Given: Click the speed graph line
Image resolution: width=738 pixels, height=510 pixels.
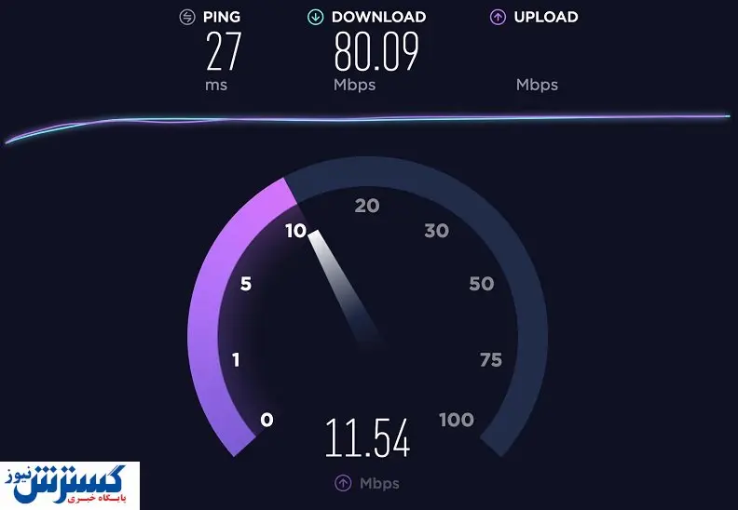Looking at the screenshot, I should tap(367, 120).
